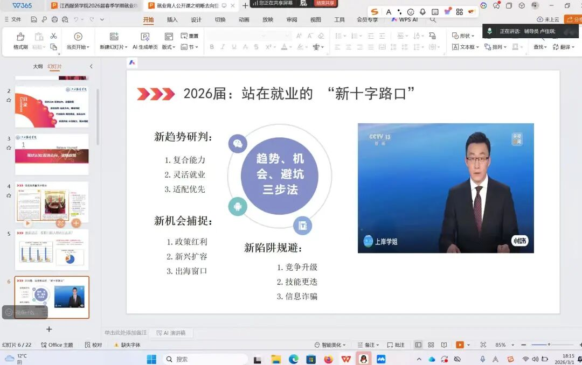Click the Format Painter (格式刷) icon
The width and height of the screenshot is (582, 365).
20,37
